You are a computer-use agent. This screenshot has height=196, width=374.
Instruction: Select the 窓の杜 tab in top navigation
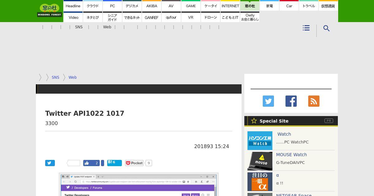click(x=250, y=6)
